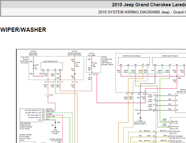Click the 'FUSE 19 40A' label
This screenshot has height=143, width=186.
coord(95,65)
